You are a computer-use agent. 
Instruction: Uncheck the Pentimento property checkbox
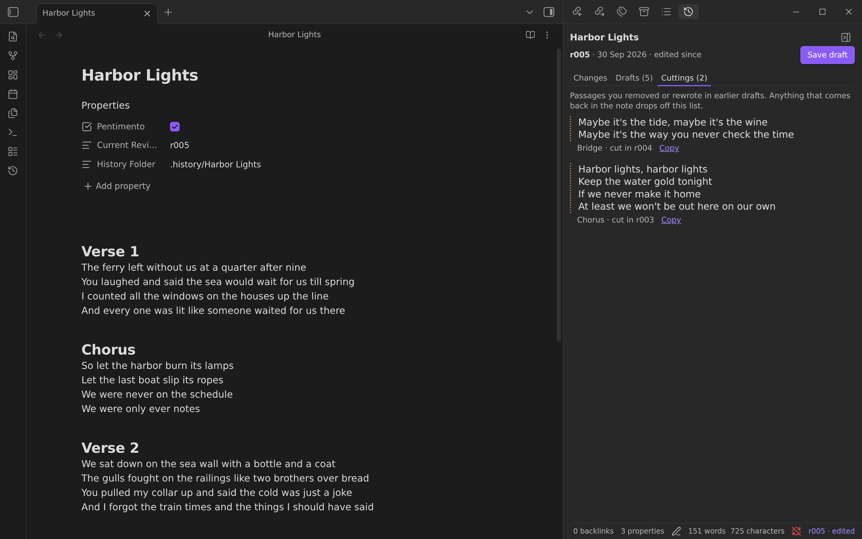coord(174,127)
